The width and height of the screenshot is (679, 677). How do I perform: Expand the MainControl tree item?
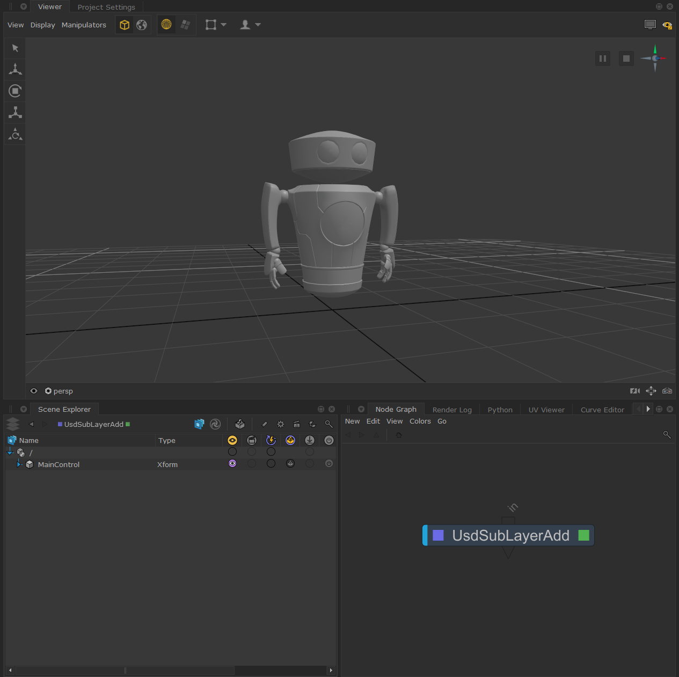tap(19, 464)
